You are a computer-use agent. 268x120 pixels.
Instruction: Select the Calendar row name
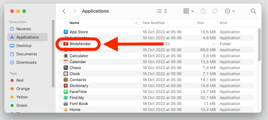tap(78, 62)
